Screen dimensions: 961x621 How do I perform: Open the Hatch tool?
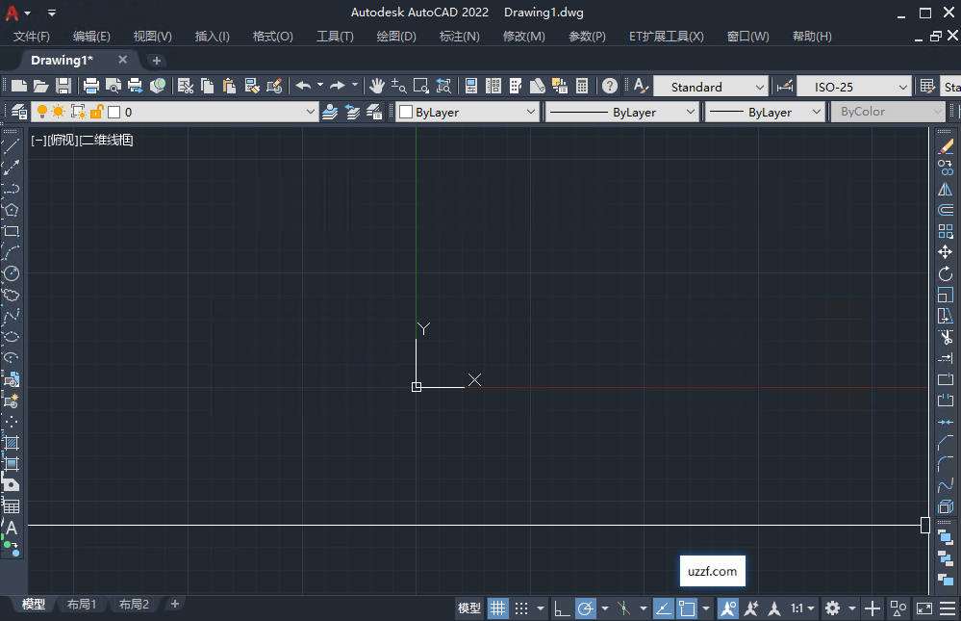(x=12, y=445)
